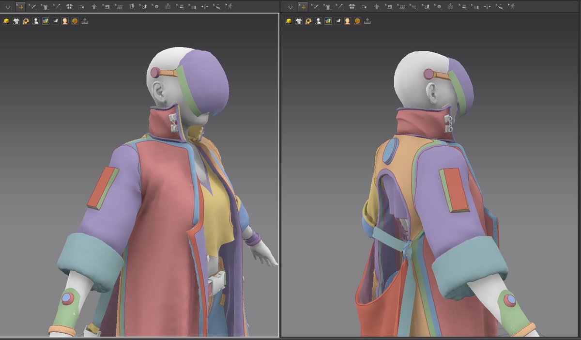Choose the Zipper tool in left viewport toolbar
Image resolution: width=581 pixels, height=340 pixels.
tap(168, 7)
